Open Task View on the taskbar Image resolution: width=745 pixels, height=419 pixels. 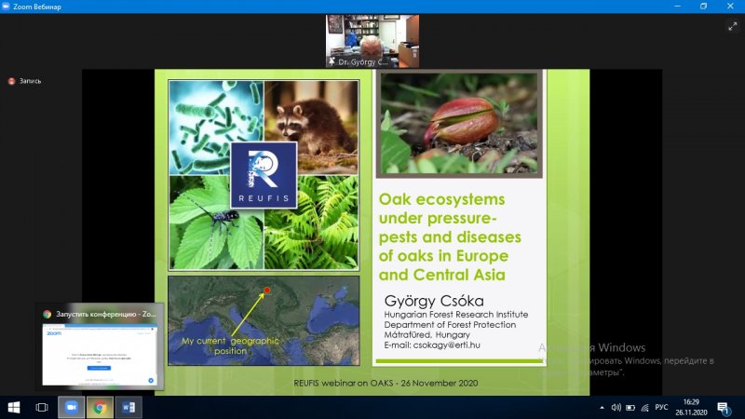(x=42, y=408)
